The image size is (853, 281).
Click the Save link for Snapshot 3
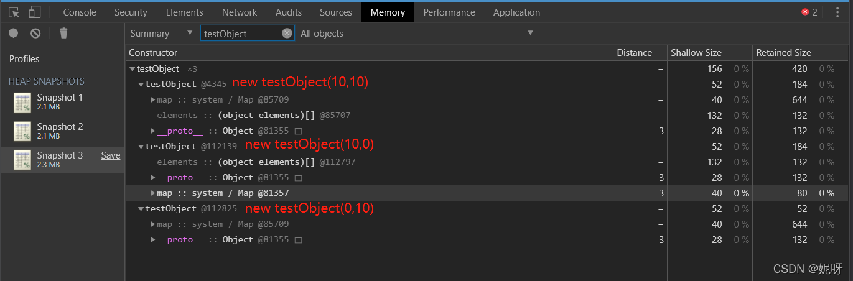click(x=111, y=155)
